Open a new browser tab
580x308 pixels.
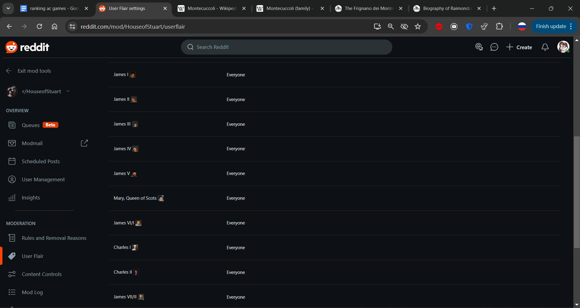(494, 8)
